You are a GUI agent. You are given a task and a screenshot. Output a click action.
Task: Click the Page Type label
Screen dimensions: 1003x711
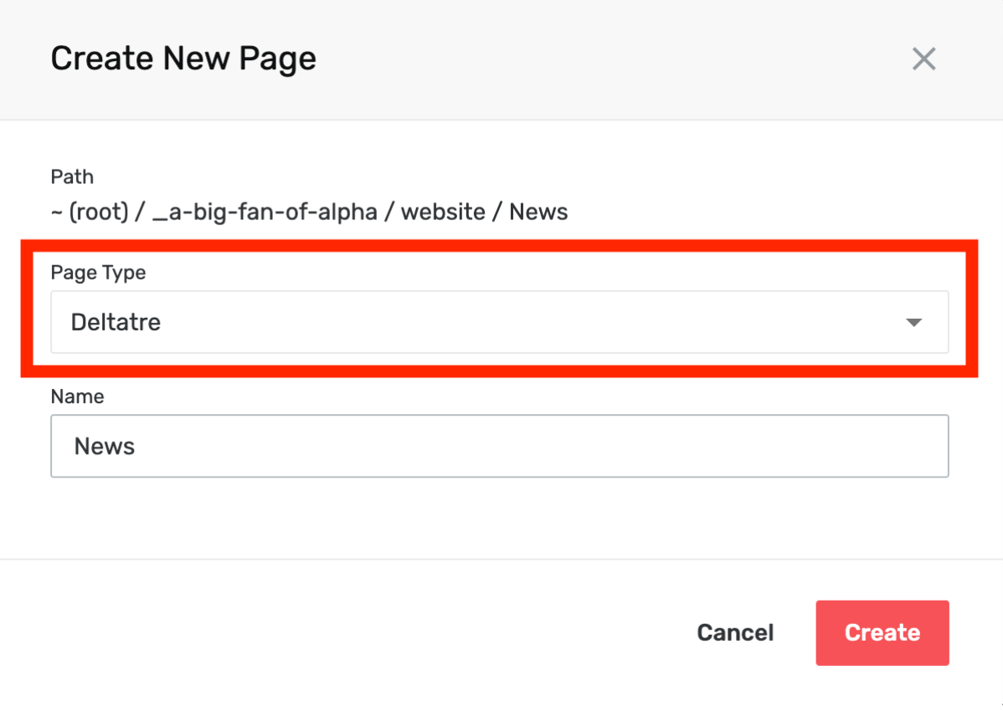99,273
